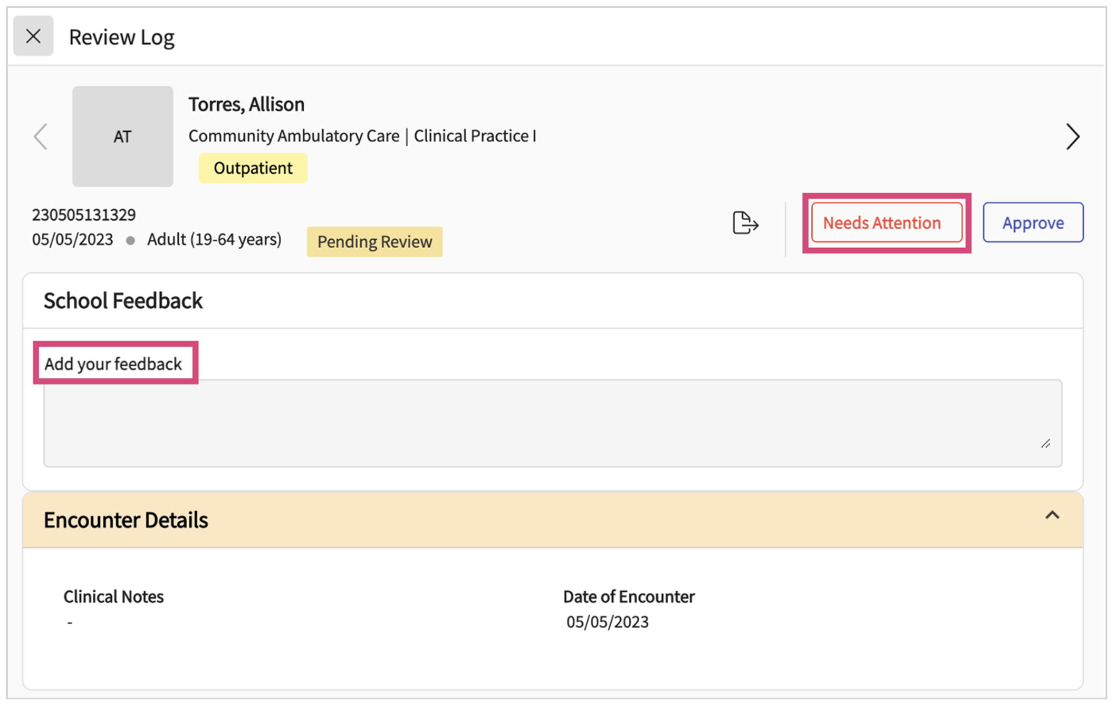
Task: Click the School Feedback heading
Action: [x=122, y=300]
